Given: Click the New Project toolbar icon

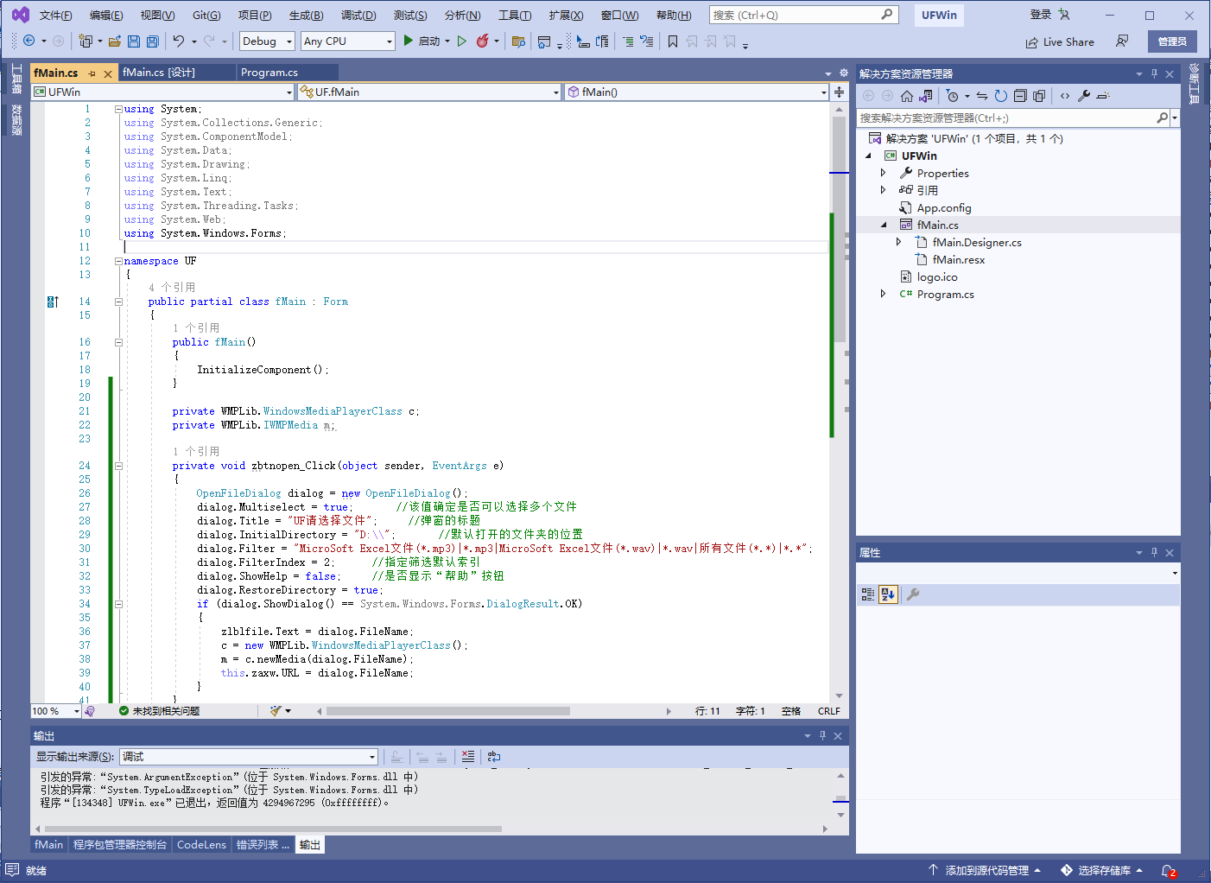Looking at the screenshot, I should click(x=85, y=41).
